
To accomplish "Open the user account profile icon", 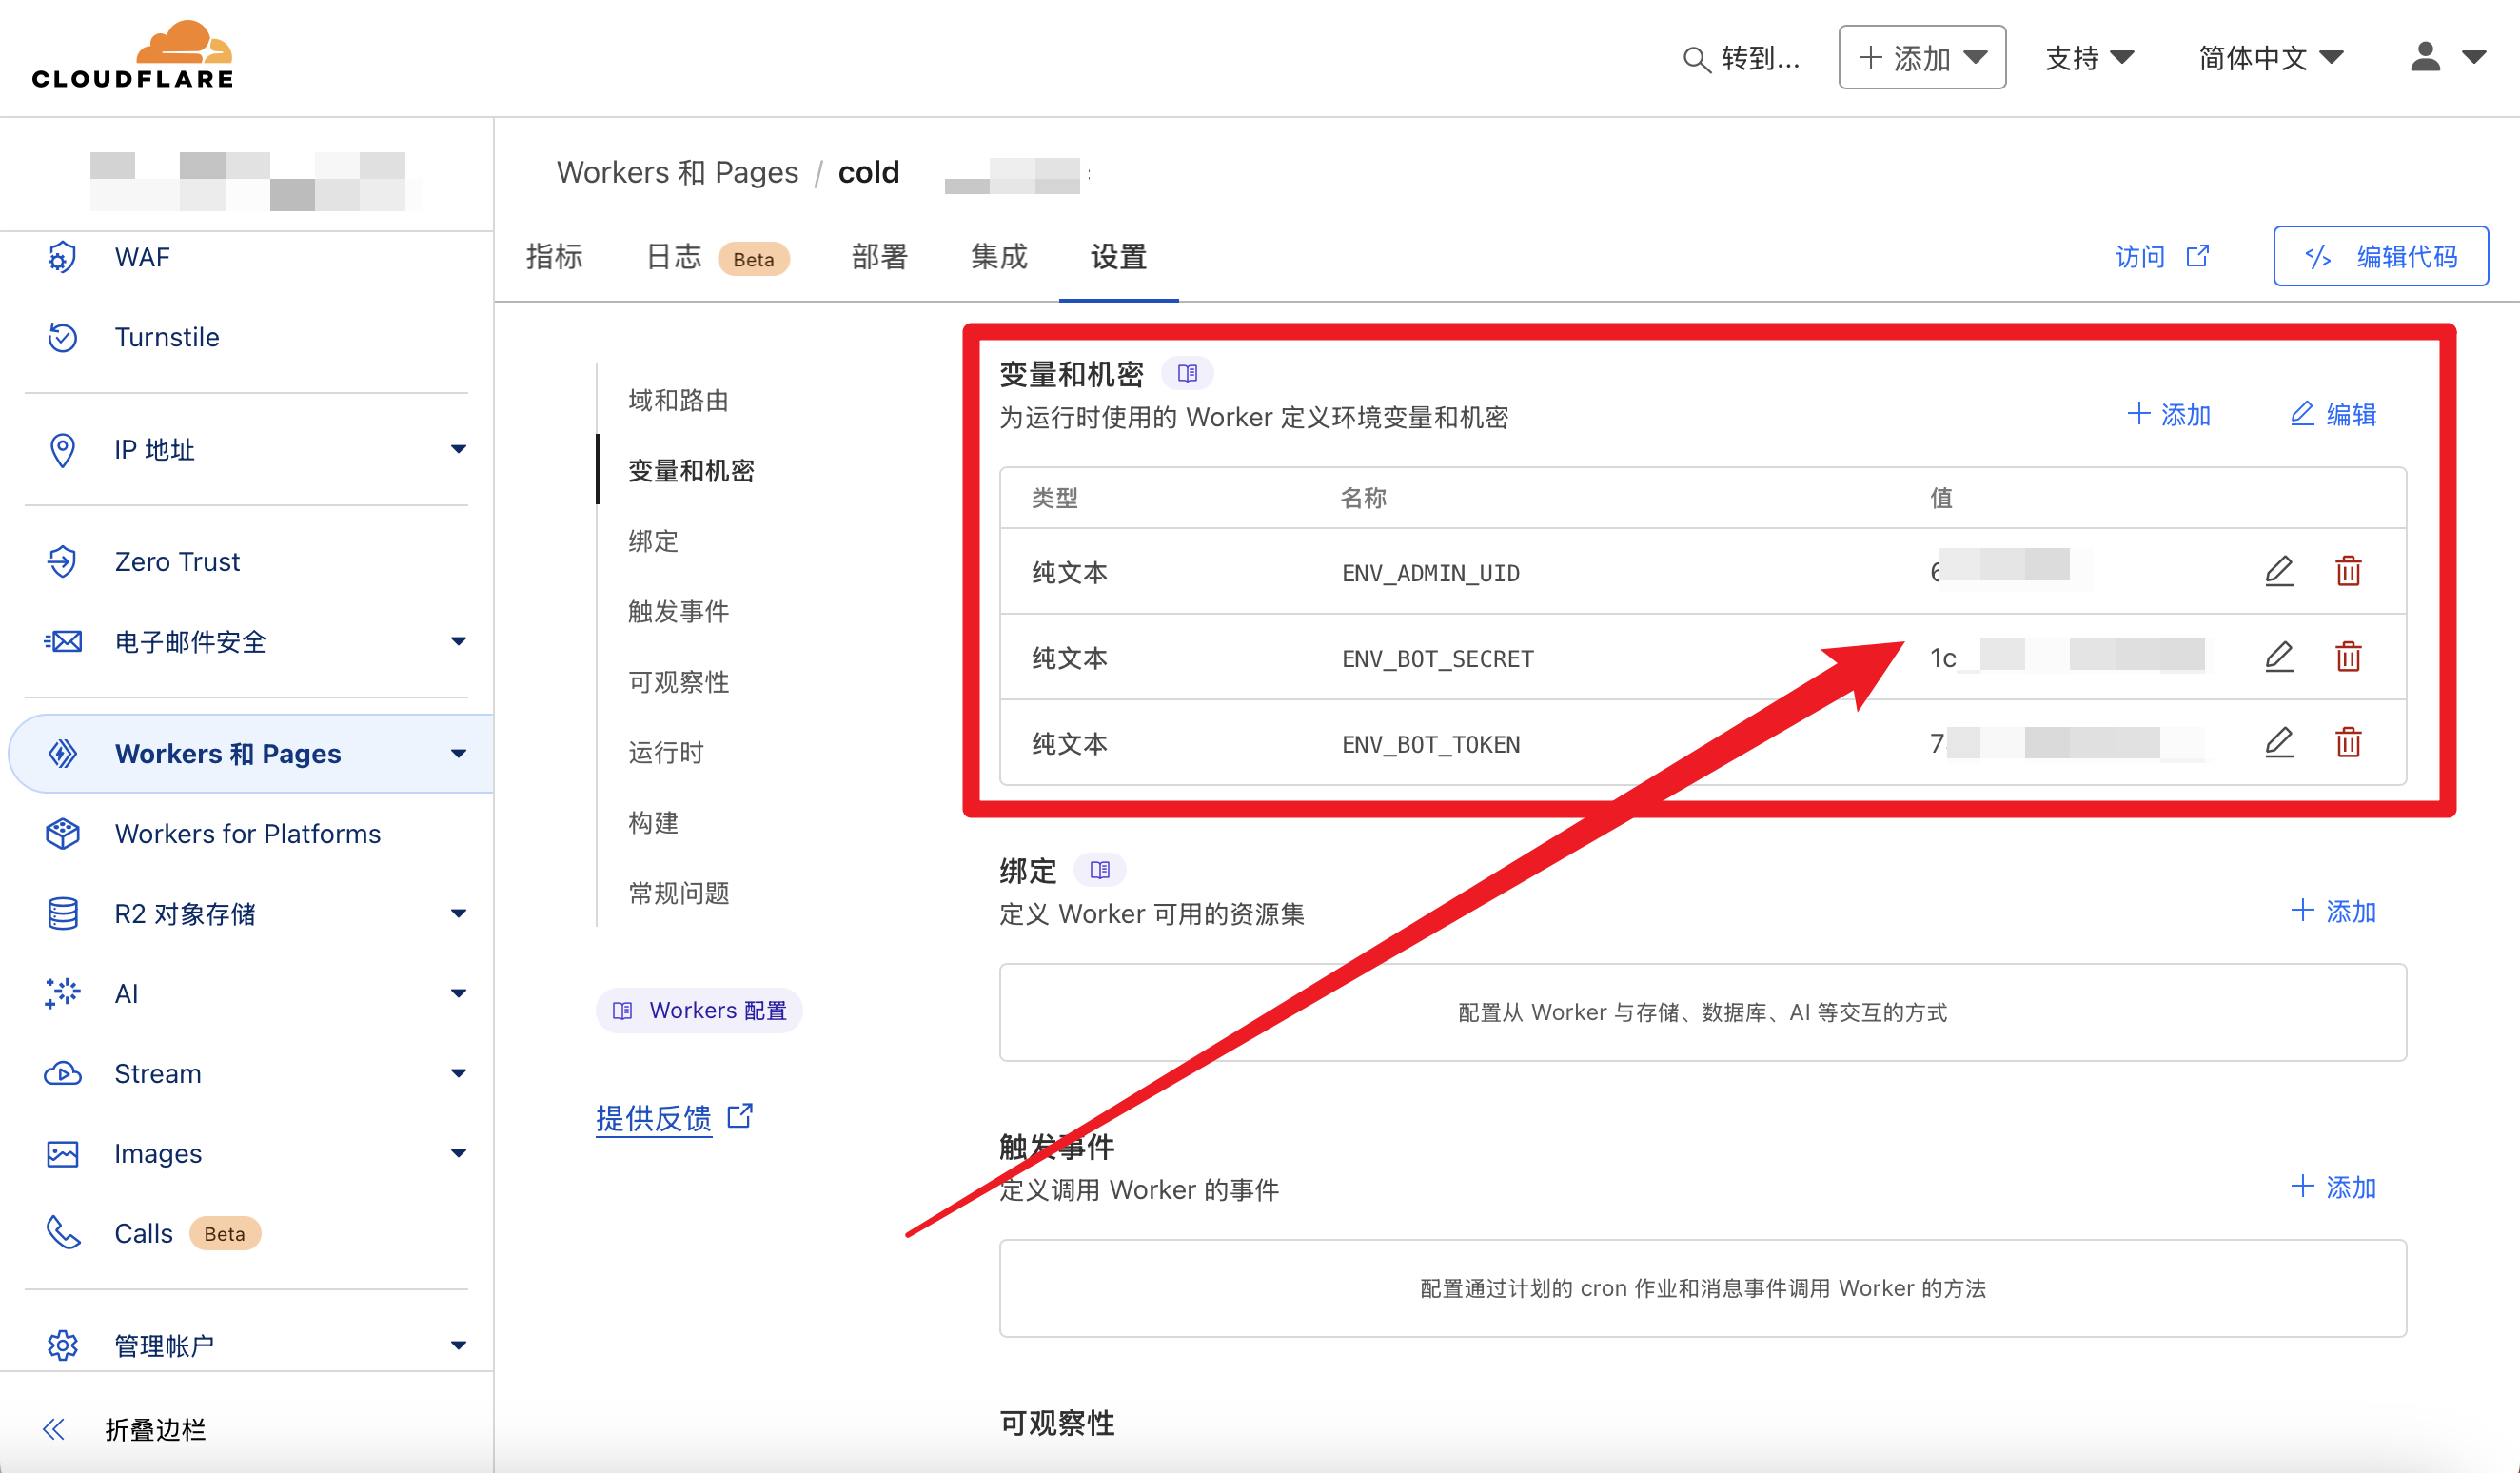I will [x=2425, y=57].
